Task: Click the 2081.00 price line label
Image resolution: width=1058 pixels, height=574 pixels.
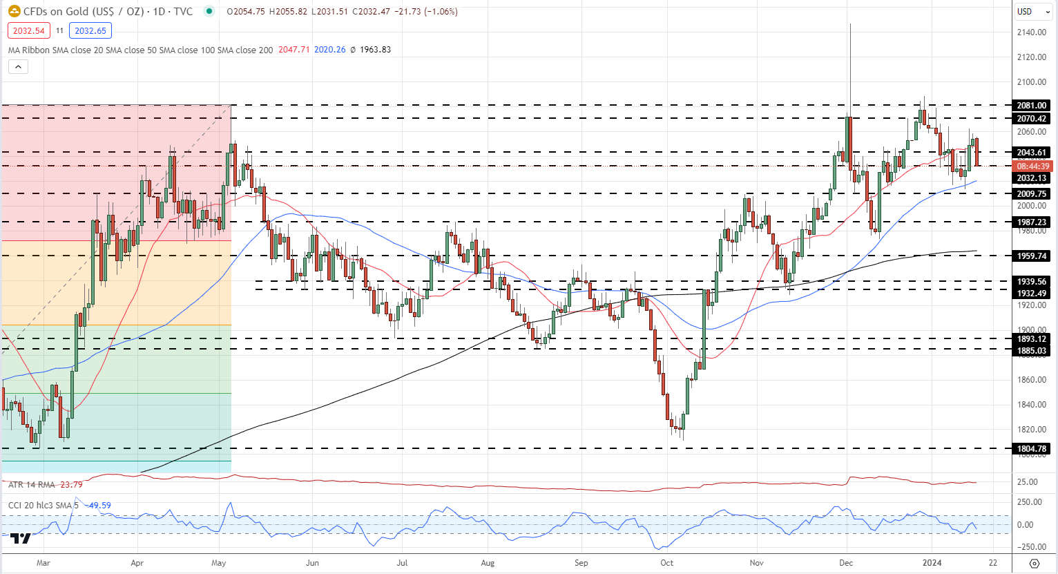Action: [1032, 106]
